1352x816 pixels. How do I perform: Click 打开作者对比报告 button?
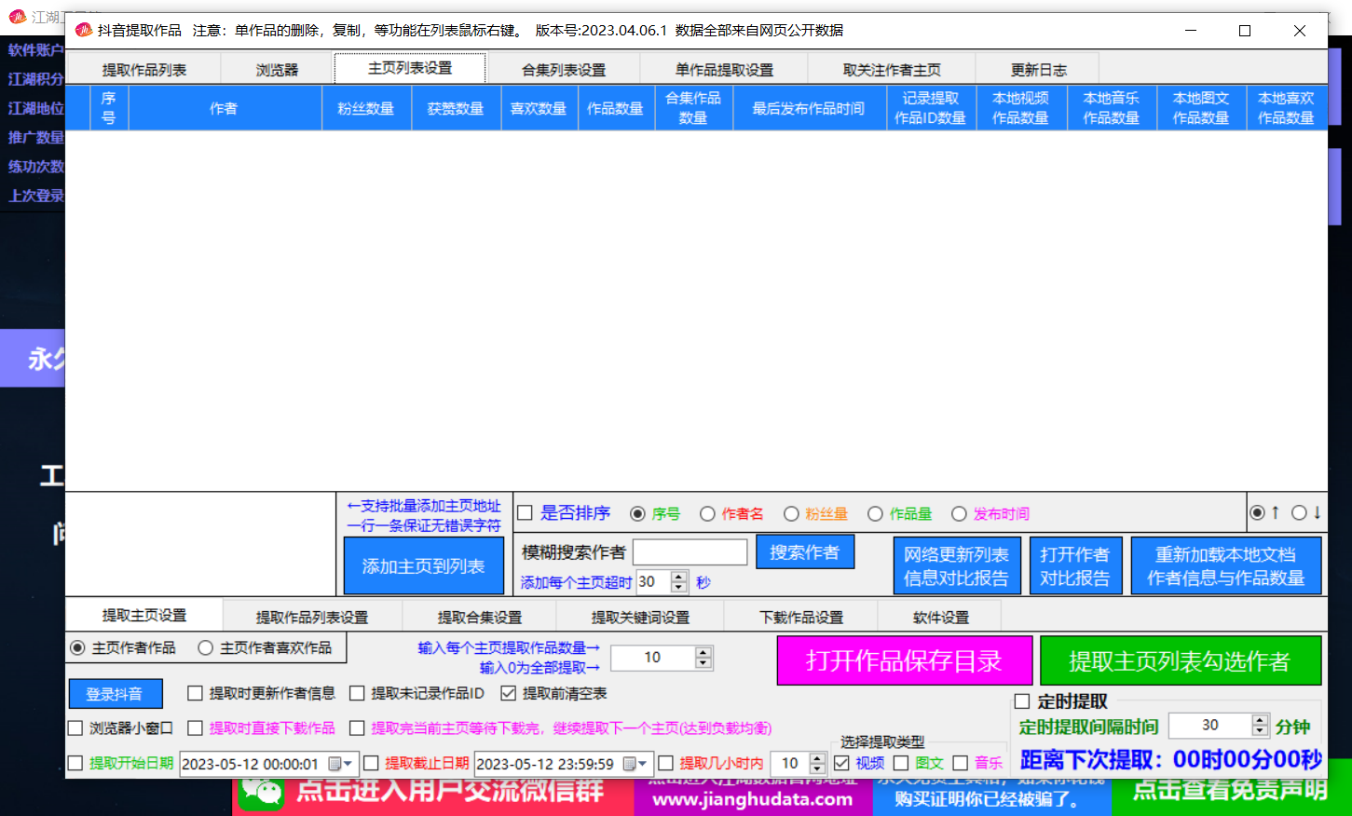point(1075,565)
